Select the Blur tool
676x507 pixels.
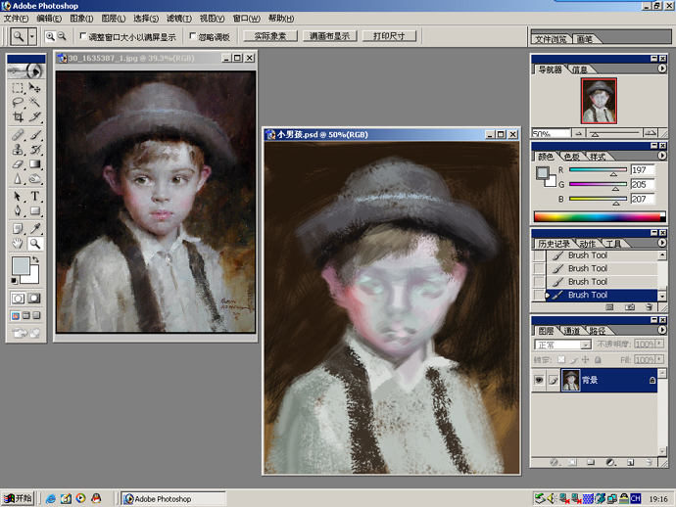pyautogui.click(x=18, y=178)
